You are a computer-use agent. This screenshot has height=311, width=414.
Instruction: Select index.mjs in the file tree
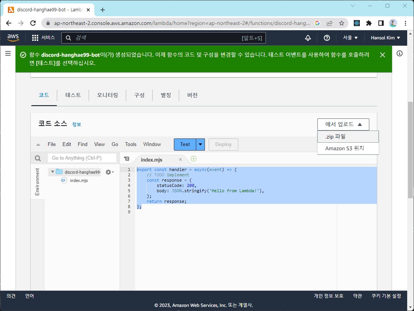[x=79, y=180]
